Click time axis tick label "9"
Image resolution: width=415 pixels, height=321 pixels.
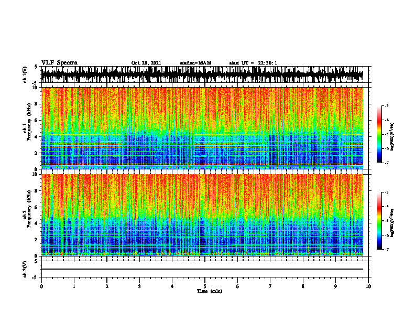tap(335, 286)
